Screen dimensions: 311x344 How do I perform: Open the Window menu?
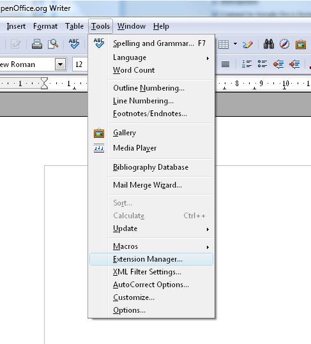coord(132,26)
